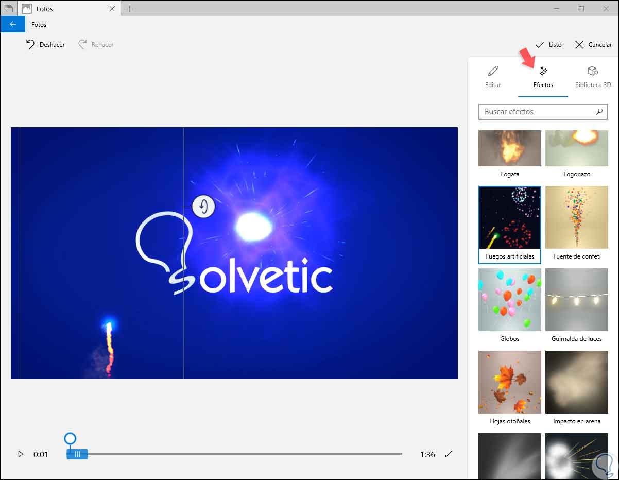Discard changes with the Cancelar button
This screenshot has height=480, width=619.
click(x=593, y=45)
